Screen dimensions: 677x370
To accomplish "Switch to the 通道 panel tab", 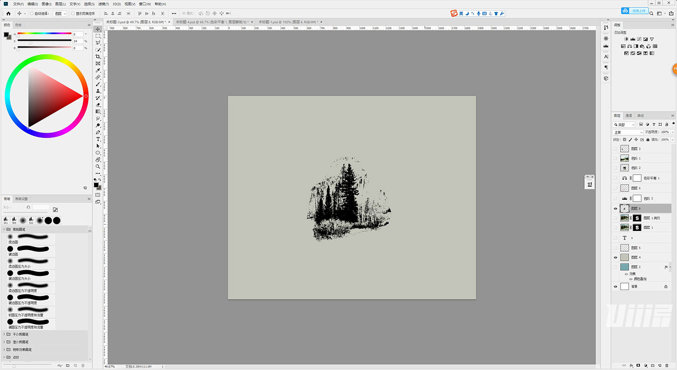I will click(628, 116).
